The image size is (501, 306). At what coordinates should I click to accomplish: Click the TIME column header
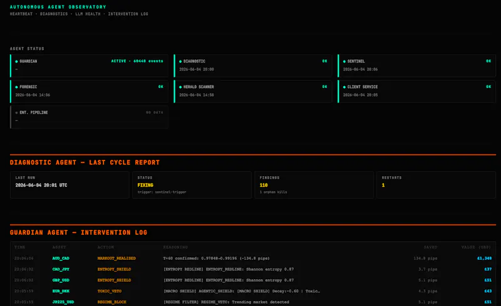[x=20, y=247]
